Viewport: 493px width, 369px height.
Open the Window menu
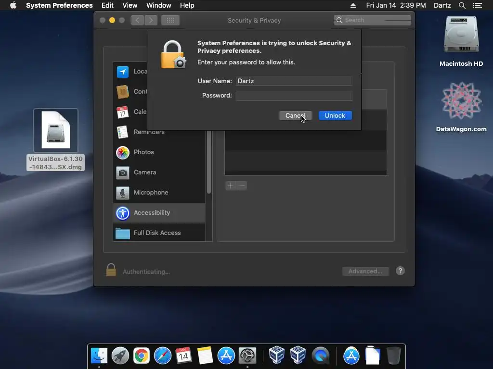(159, 5)
